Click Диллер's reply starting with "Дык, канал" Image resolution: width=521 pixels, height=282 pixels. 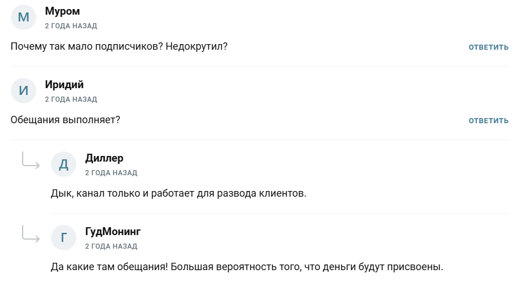pos(178,193)
